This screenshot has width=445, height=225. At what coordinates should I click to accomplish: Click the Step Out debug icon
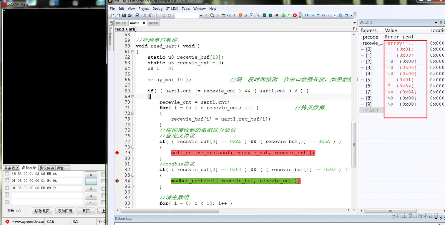318,15
